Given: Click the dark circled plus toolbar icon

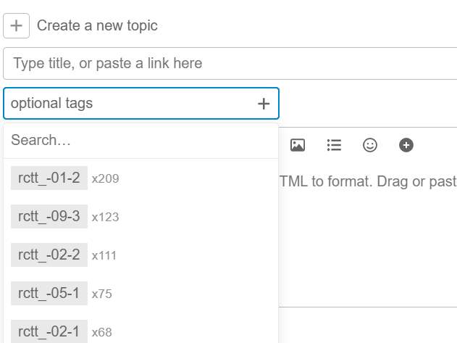Looking at the screenshot, I should (x=406, y=145).
